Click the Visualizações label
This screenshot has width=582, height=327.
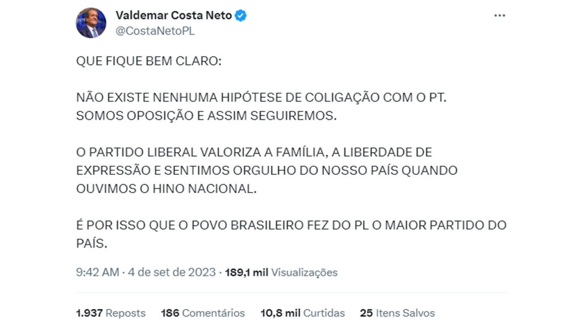[304, 272]
